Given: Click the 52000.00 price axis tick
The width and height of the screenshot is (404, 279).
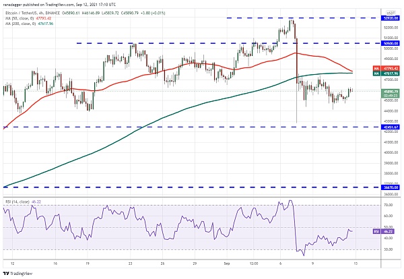Looking at the screenshot, I should click(391, 28).
